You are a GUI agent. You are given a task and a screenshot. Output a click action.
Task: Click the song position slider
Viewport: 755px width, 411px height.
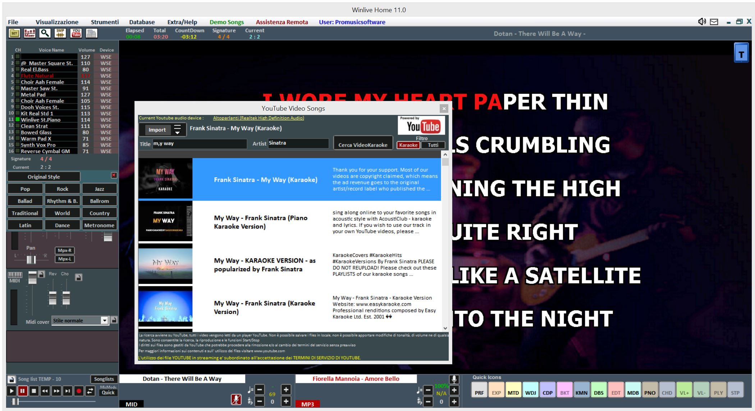pyautogui.click(x=15, y=402)
